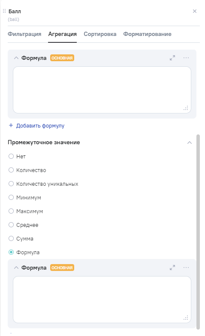Open the top formula's three-dot options menu
The width and height of the screenshot is (205, 336).
point(186,58)
